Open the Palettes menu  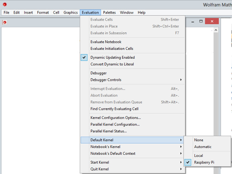tap(110, 12)
